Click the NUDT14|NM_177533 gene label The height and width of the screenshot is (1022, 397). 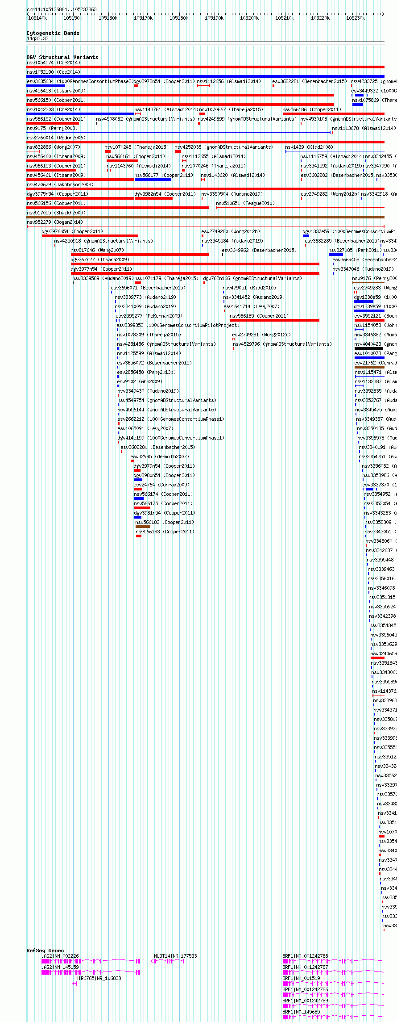pyautogui.click(x=176, y=956)
